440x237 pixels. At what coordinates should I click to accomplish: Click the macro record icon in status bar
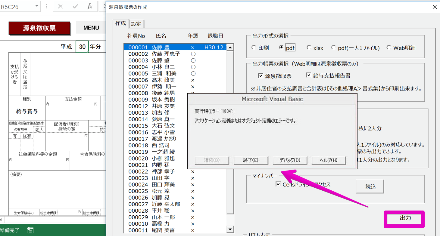tap(30, 230)
